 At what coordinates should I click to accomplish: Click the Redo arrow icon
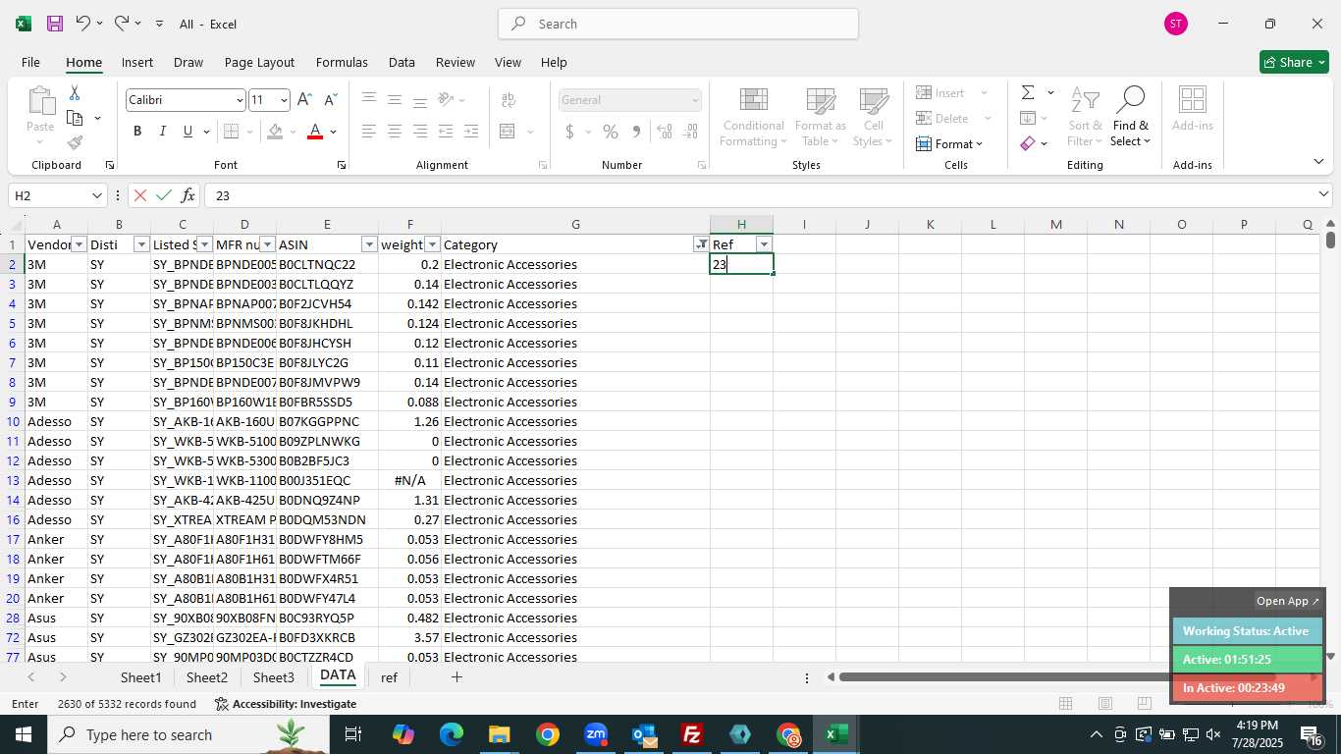tap(122, 24)
